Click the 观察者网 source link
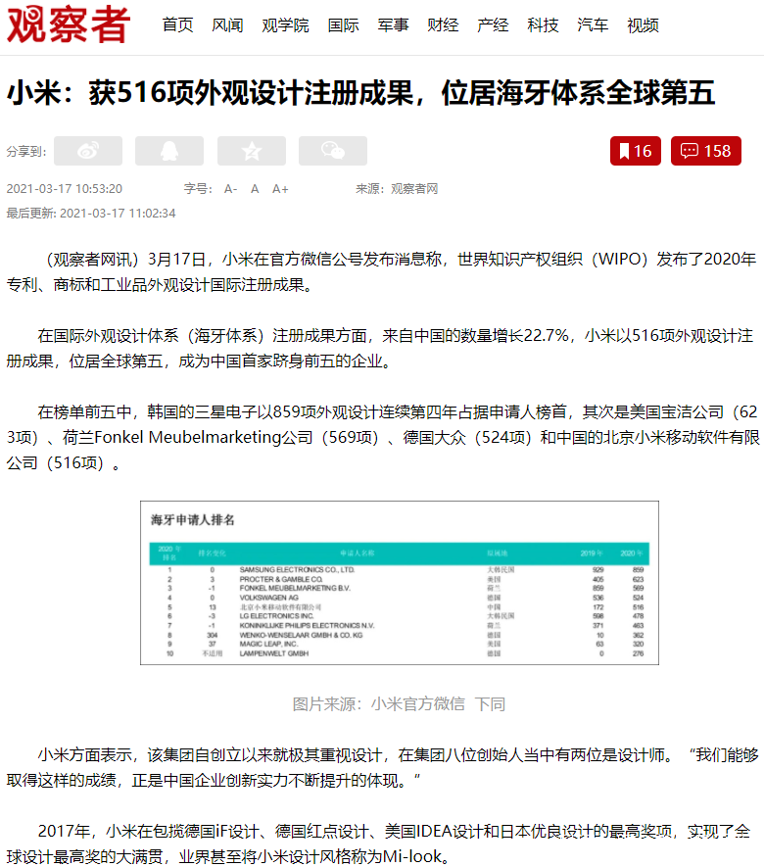The image size is (764, 867). 414,189
